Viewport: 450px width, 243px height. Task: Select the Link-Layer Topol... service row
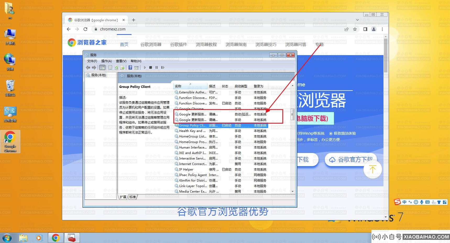(221, 186)
